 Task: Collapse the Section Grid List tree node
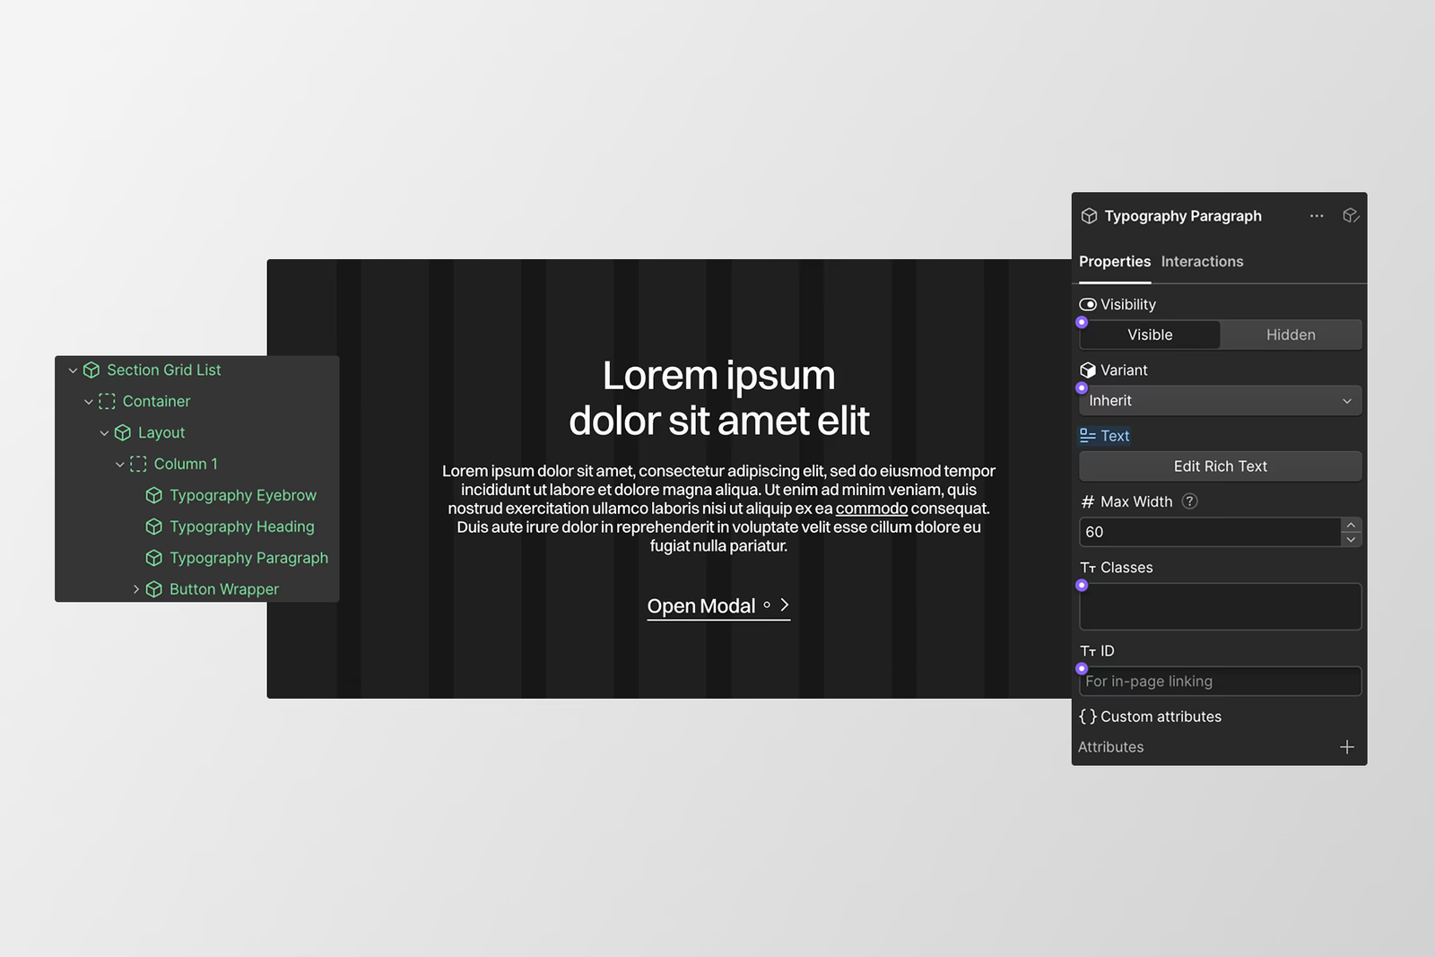coord(73,370)
